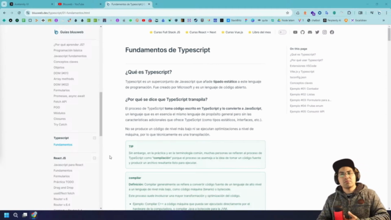The width and height of the screenshot is (391, 220).
Task: Switch to the Aceternity UI tab
Action: (31, 4)
